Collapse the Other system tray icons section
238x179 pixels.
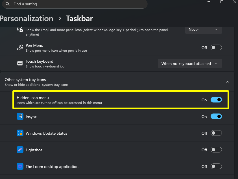228,82
